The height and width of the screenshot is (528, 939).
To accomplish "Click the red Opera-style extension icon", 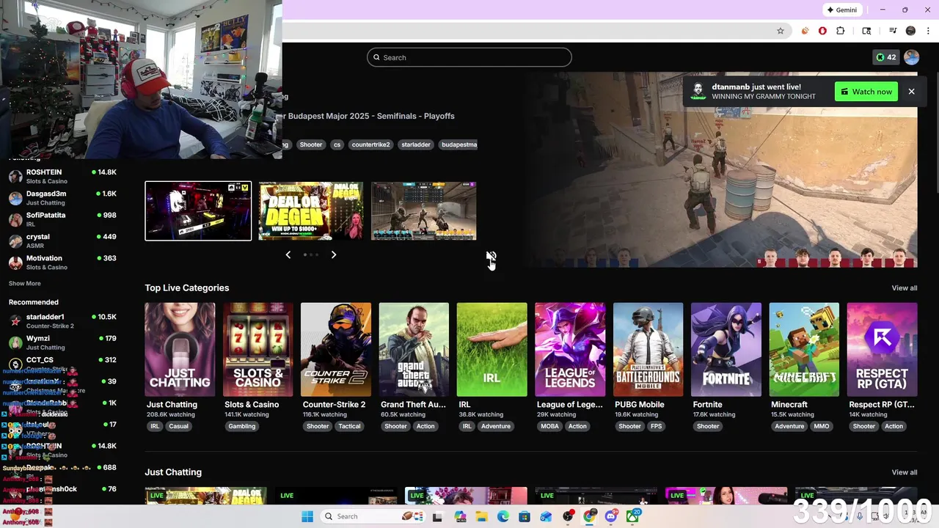I will pos(822,31).
